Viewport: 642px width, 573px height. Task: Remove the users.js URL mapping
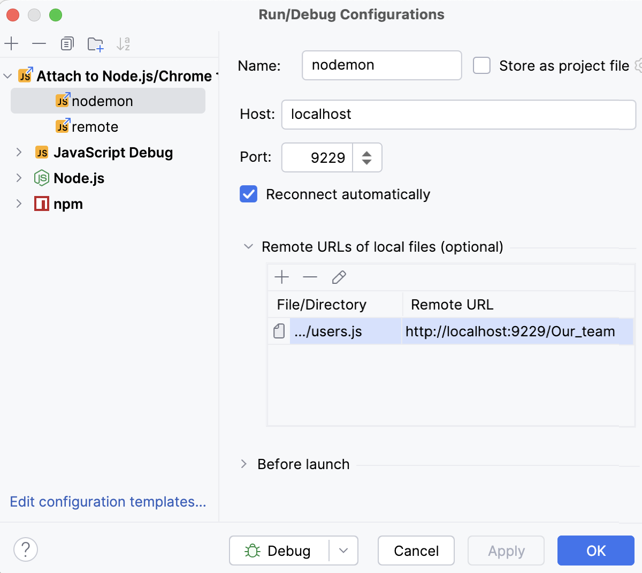(310, 277)
